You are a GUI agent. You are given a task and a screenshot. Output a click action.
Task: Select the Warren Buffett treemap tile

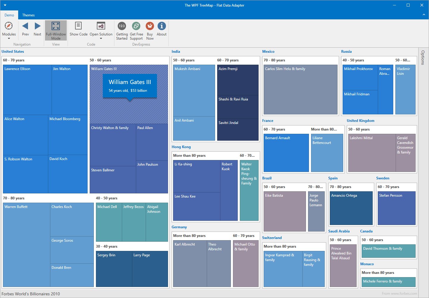click(27, 244)
